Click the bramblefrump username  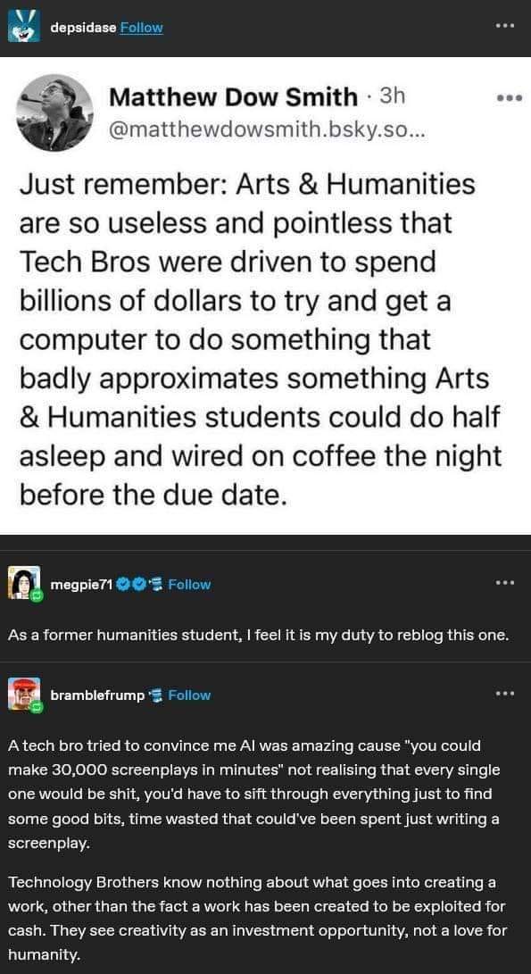click(x=96, y=695)
